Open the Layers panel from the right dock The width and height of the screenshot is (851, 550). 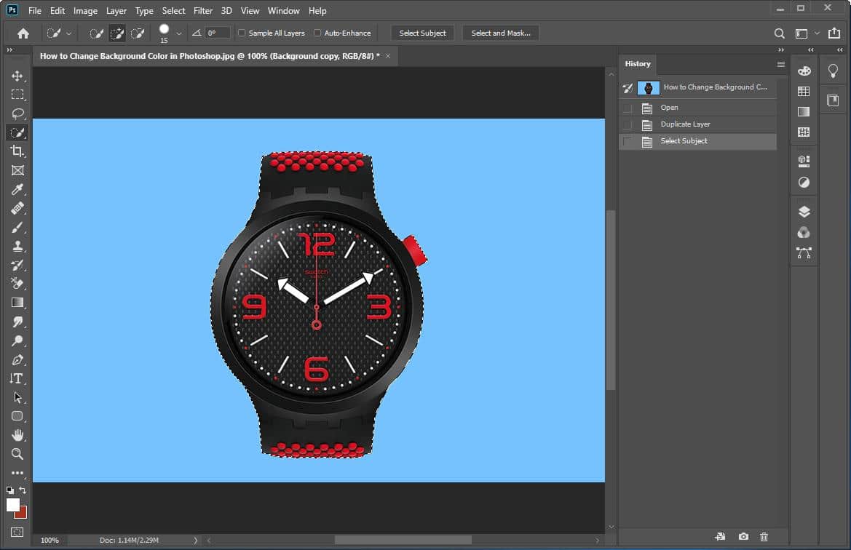[x=804, y=211]
